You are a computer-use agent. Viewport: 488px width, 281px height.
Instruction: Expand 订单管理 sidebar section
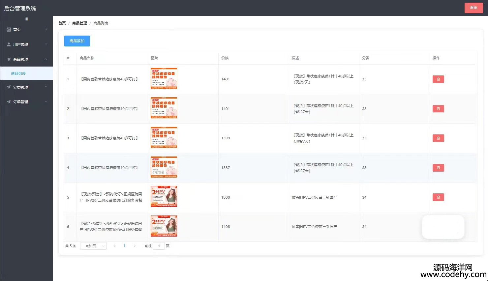tap(26, 102)
